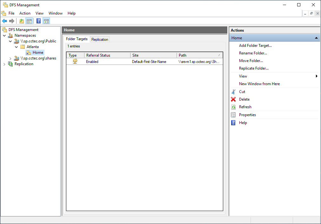Sort by the Referral Status column header
The width and height of the screenshot is (321, 224).
click(x=98, y=55)
